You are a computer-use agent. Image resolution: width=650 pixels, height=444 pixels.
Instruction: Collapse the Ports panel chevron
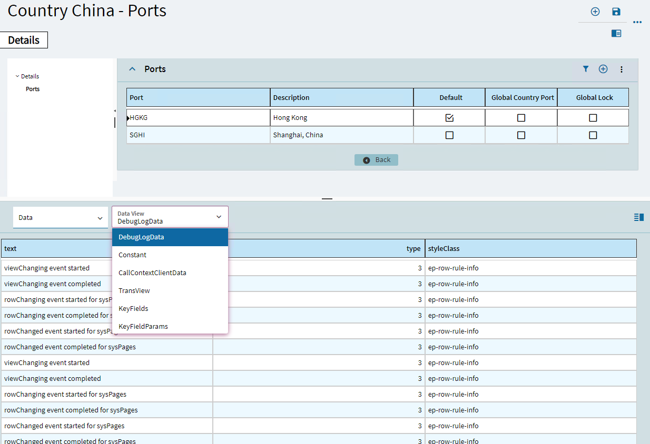(133, 69)
